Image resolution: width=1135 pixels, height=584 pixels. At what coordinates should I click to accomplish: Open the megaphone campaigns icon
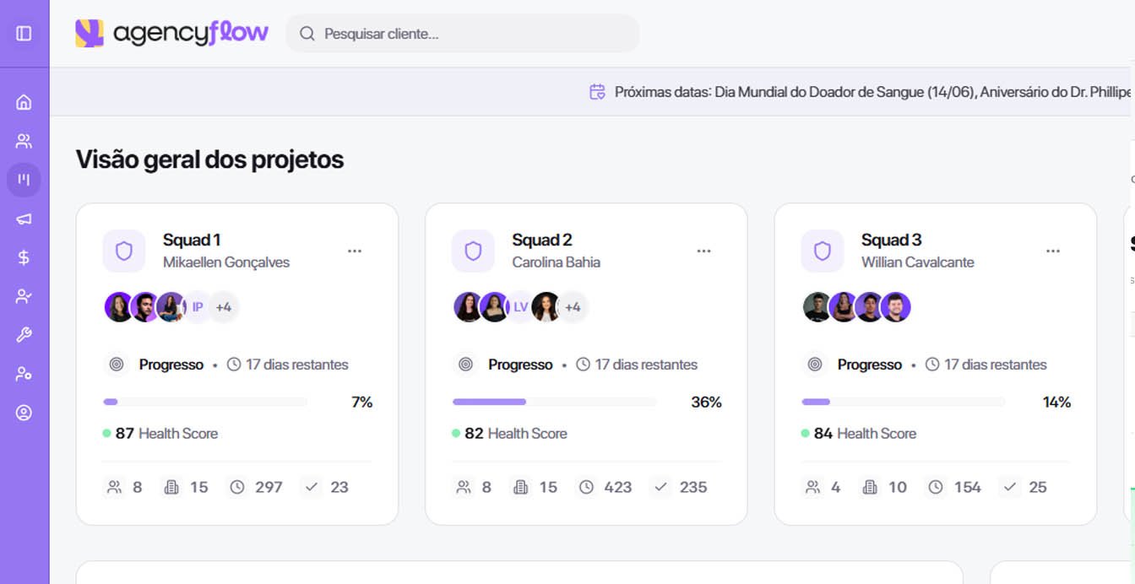tap(24, 219)
